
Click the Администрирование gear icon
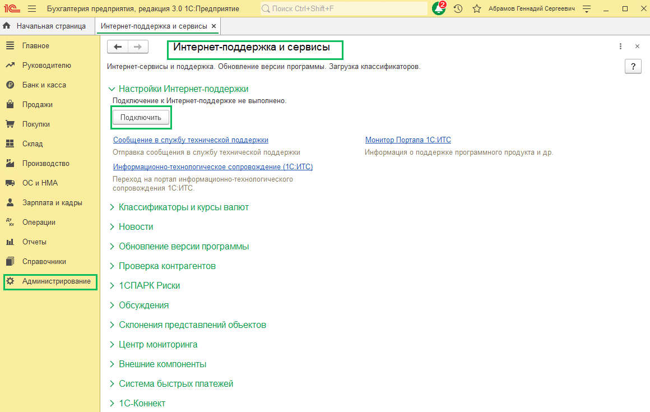10,281
